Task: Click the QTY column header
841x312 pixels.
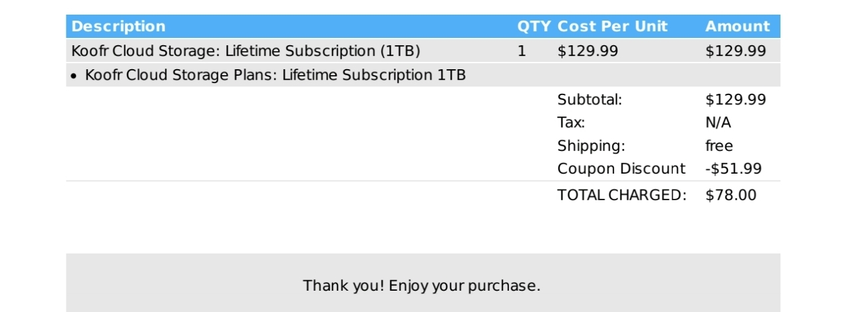Action: (534, 27)
